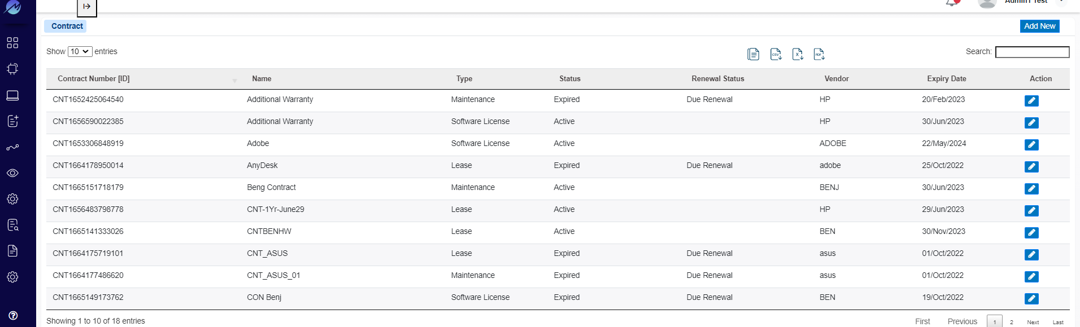Image resolution: width=1080 pixels, height=327 pixels.
Task: Select pagination page 1
Action: [x=995, y=321]
